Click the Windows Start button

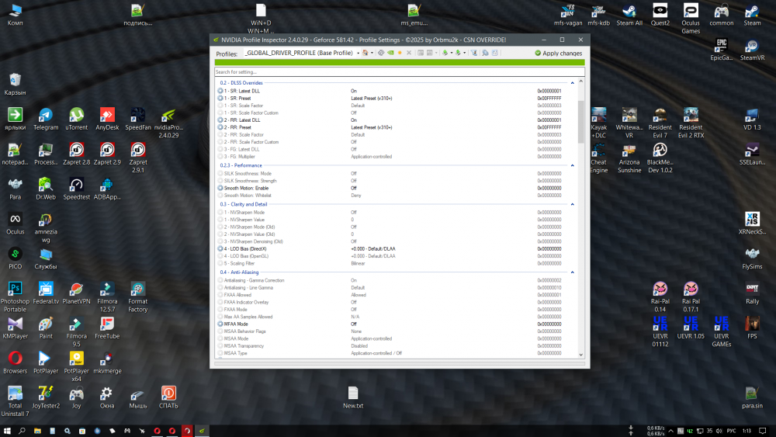(7, 431)
